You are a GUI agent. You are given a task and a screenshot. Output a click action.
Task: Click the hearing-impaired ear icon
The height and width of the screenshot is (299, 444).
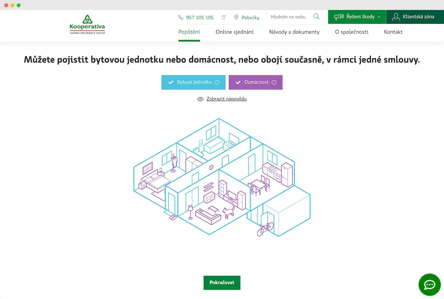pyautogui.click(x=224, y=17)
